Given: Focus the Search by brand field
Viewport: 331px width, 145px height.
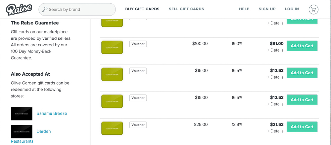Looking at the screenshot, I should [79, 10].
